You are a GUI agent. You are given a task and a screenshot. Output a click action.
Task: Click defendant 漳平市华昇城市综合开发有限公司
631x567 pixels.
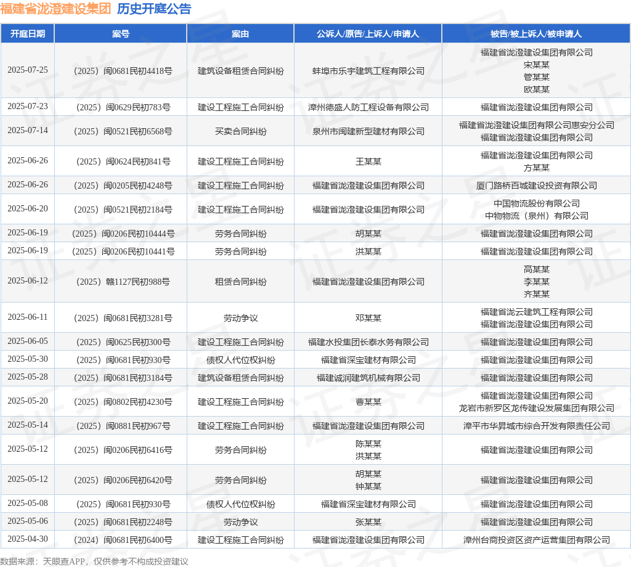pos(537,426)
